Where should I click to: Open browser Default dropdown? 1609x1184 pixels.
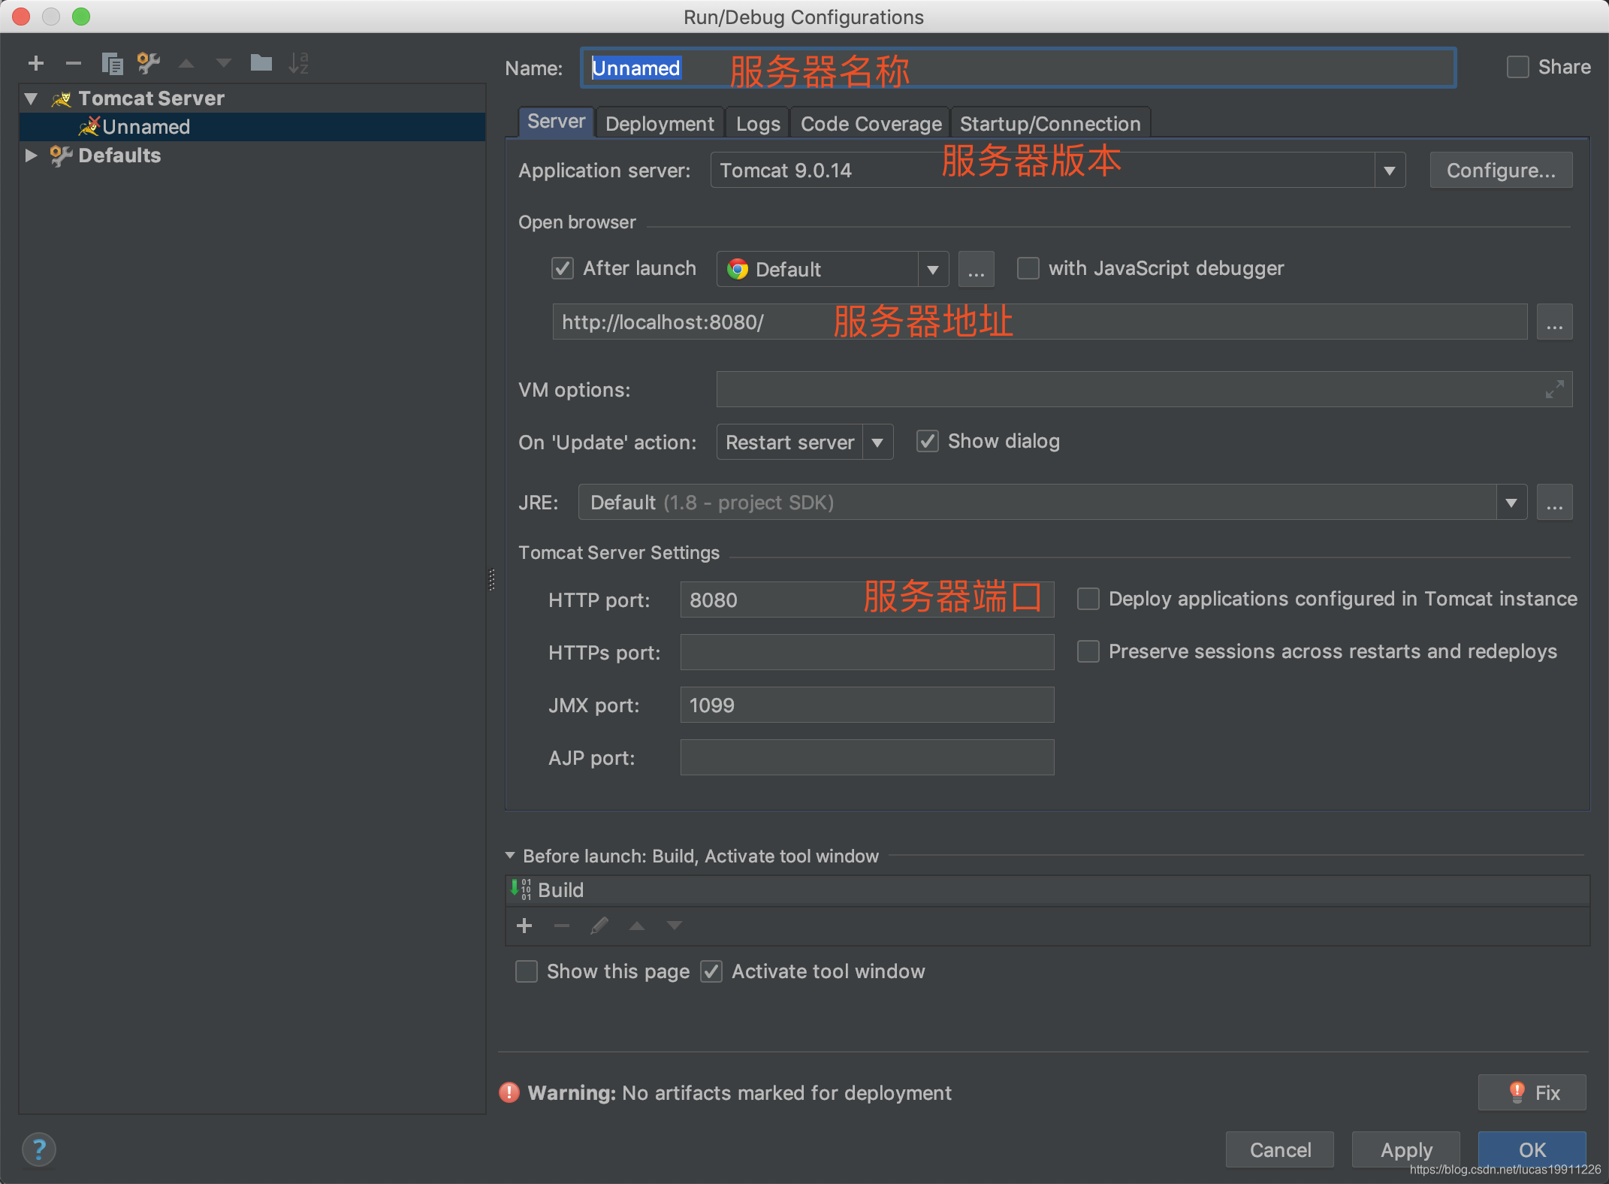(933, 269)
